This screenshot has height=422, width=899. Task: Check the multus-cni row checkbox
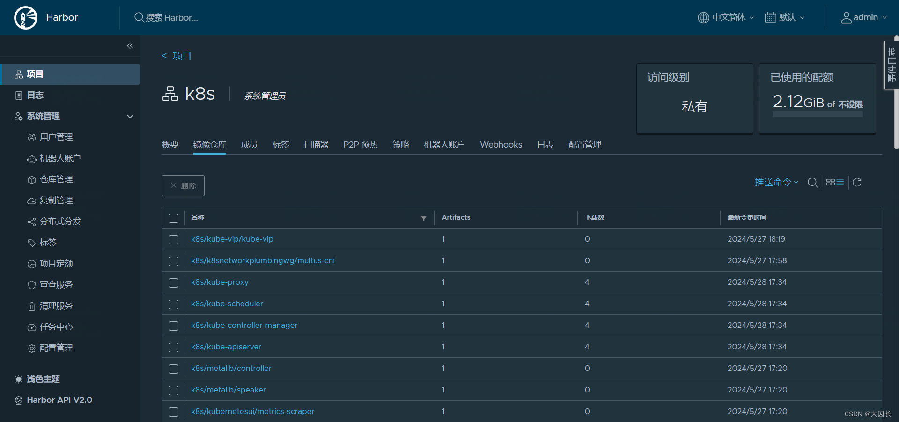click(x=174, y=261)
